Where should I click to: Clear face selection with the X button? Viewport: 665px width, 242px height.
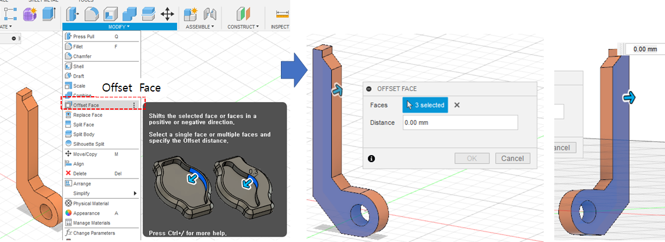coord(457,105)
